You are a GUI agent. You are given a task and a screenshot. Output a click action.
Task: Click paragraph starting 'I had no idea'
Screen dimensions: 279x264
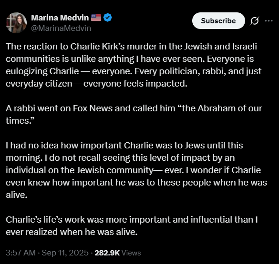pyautogui.click(x=136, y=170)
